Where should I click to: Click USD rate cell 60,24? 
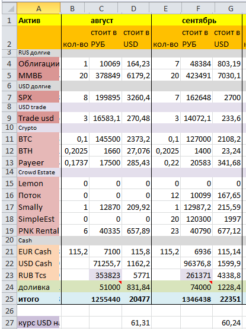point(227,322)
